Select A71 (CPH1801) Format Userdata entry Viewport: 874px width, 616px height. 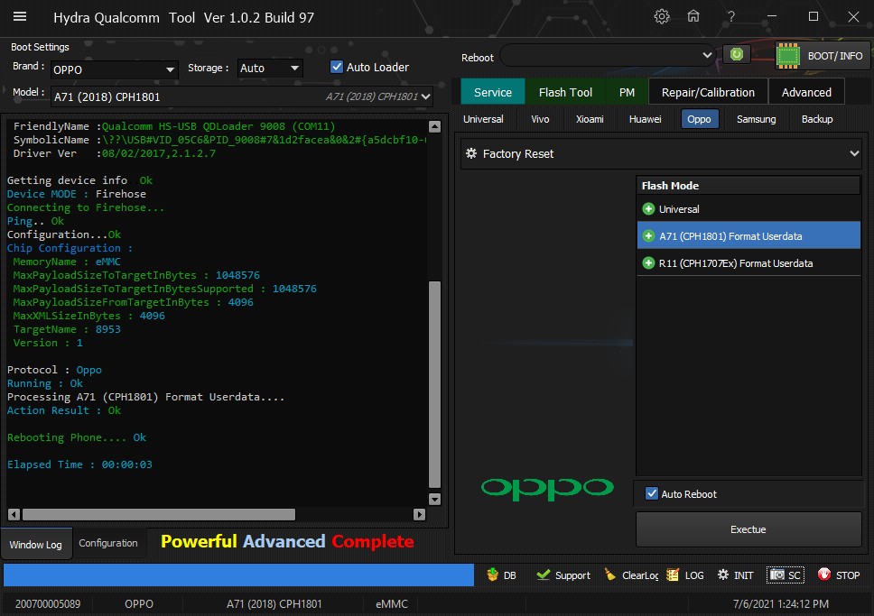[x=748, y=236]
